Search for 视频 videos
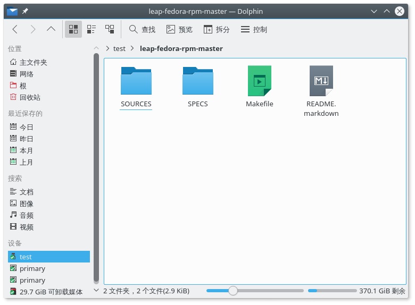The height and width of the screenshot is (305, 415). [x=49, y=227]
